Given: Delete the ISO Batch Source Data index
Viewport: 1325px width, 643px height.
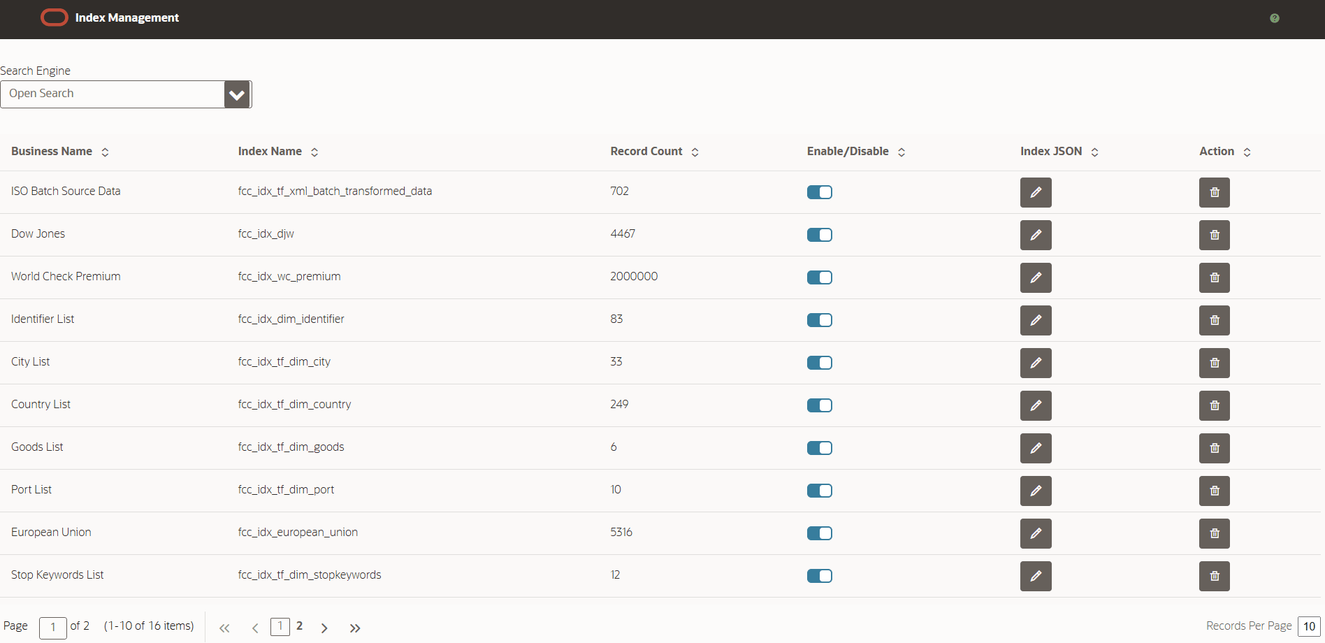Looking at the screenshot, I should [1214, 192].
